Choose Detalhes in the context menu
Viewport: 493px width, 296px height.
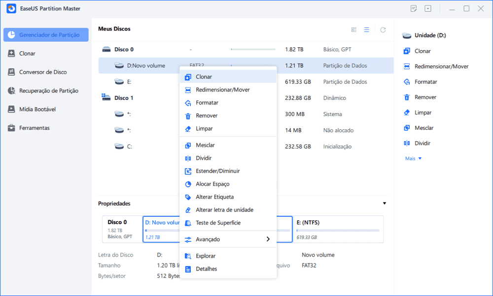pos(228,269)
